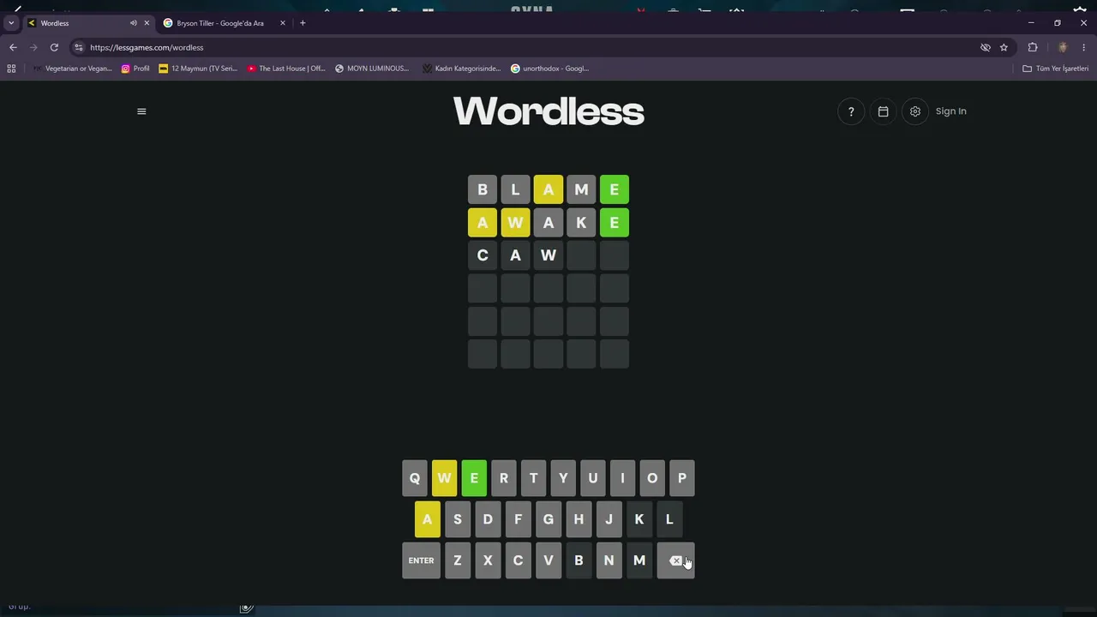The width and height of the screenshot is (1097, 617).
Task: Tap the yellow W key on the keyboard
Action: [x=444, y=478]
